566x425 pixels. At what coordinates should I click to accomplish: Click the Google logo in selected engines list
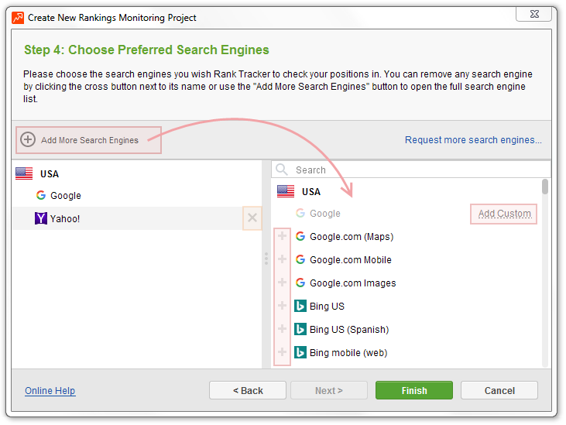(41, 195)
